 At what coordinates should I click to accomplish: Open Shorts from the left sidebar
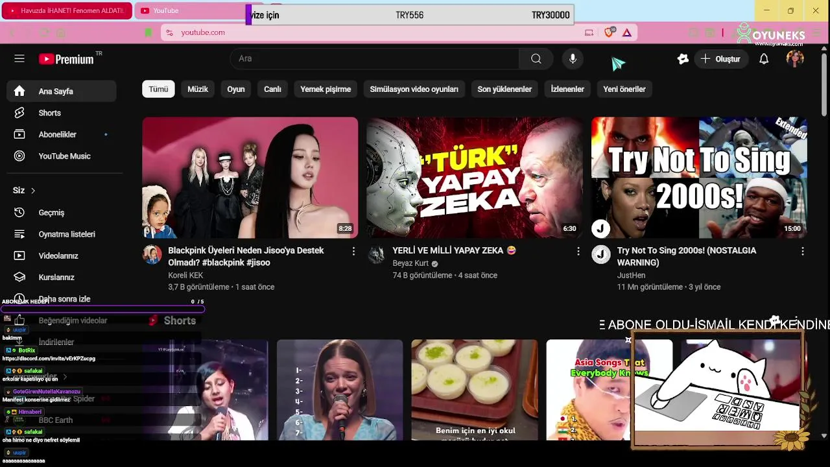click(x=62, y=113)
